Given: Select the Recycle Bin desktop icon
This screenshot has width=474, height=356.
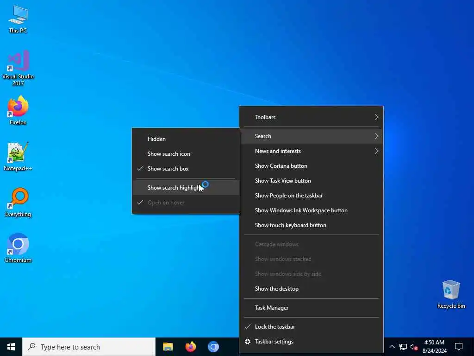Looking at the screenshot, I should pos(451,294).
